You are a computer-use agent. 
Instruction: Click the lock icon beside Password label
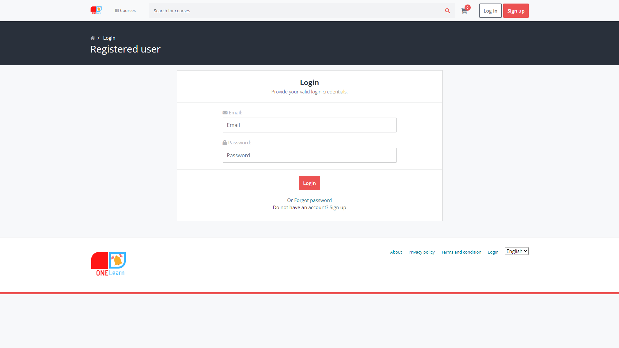(x=225, y=143)
